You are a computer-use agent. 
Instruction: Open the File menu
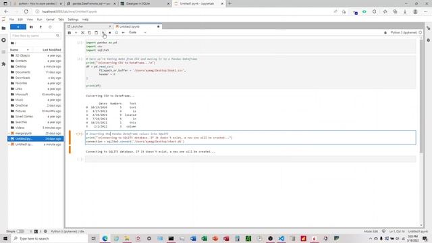point(11,20)
